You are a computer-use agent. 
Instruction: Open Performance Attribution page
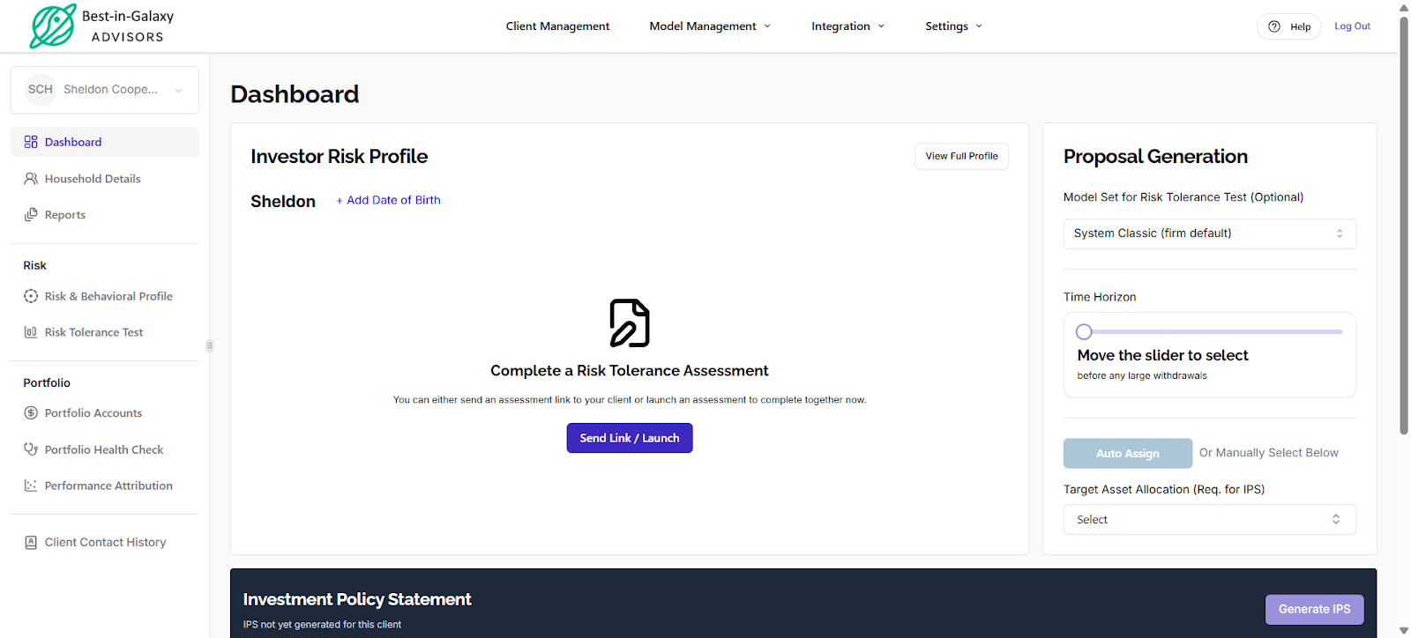105,486
